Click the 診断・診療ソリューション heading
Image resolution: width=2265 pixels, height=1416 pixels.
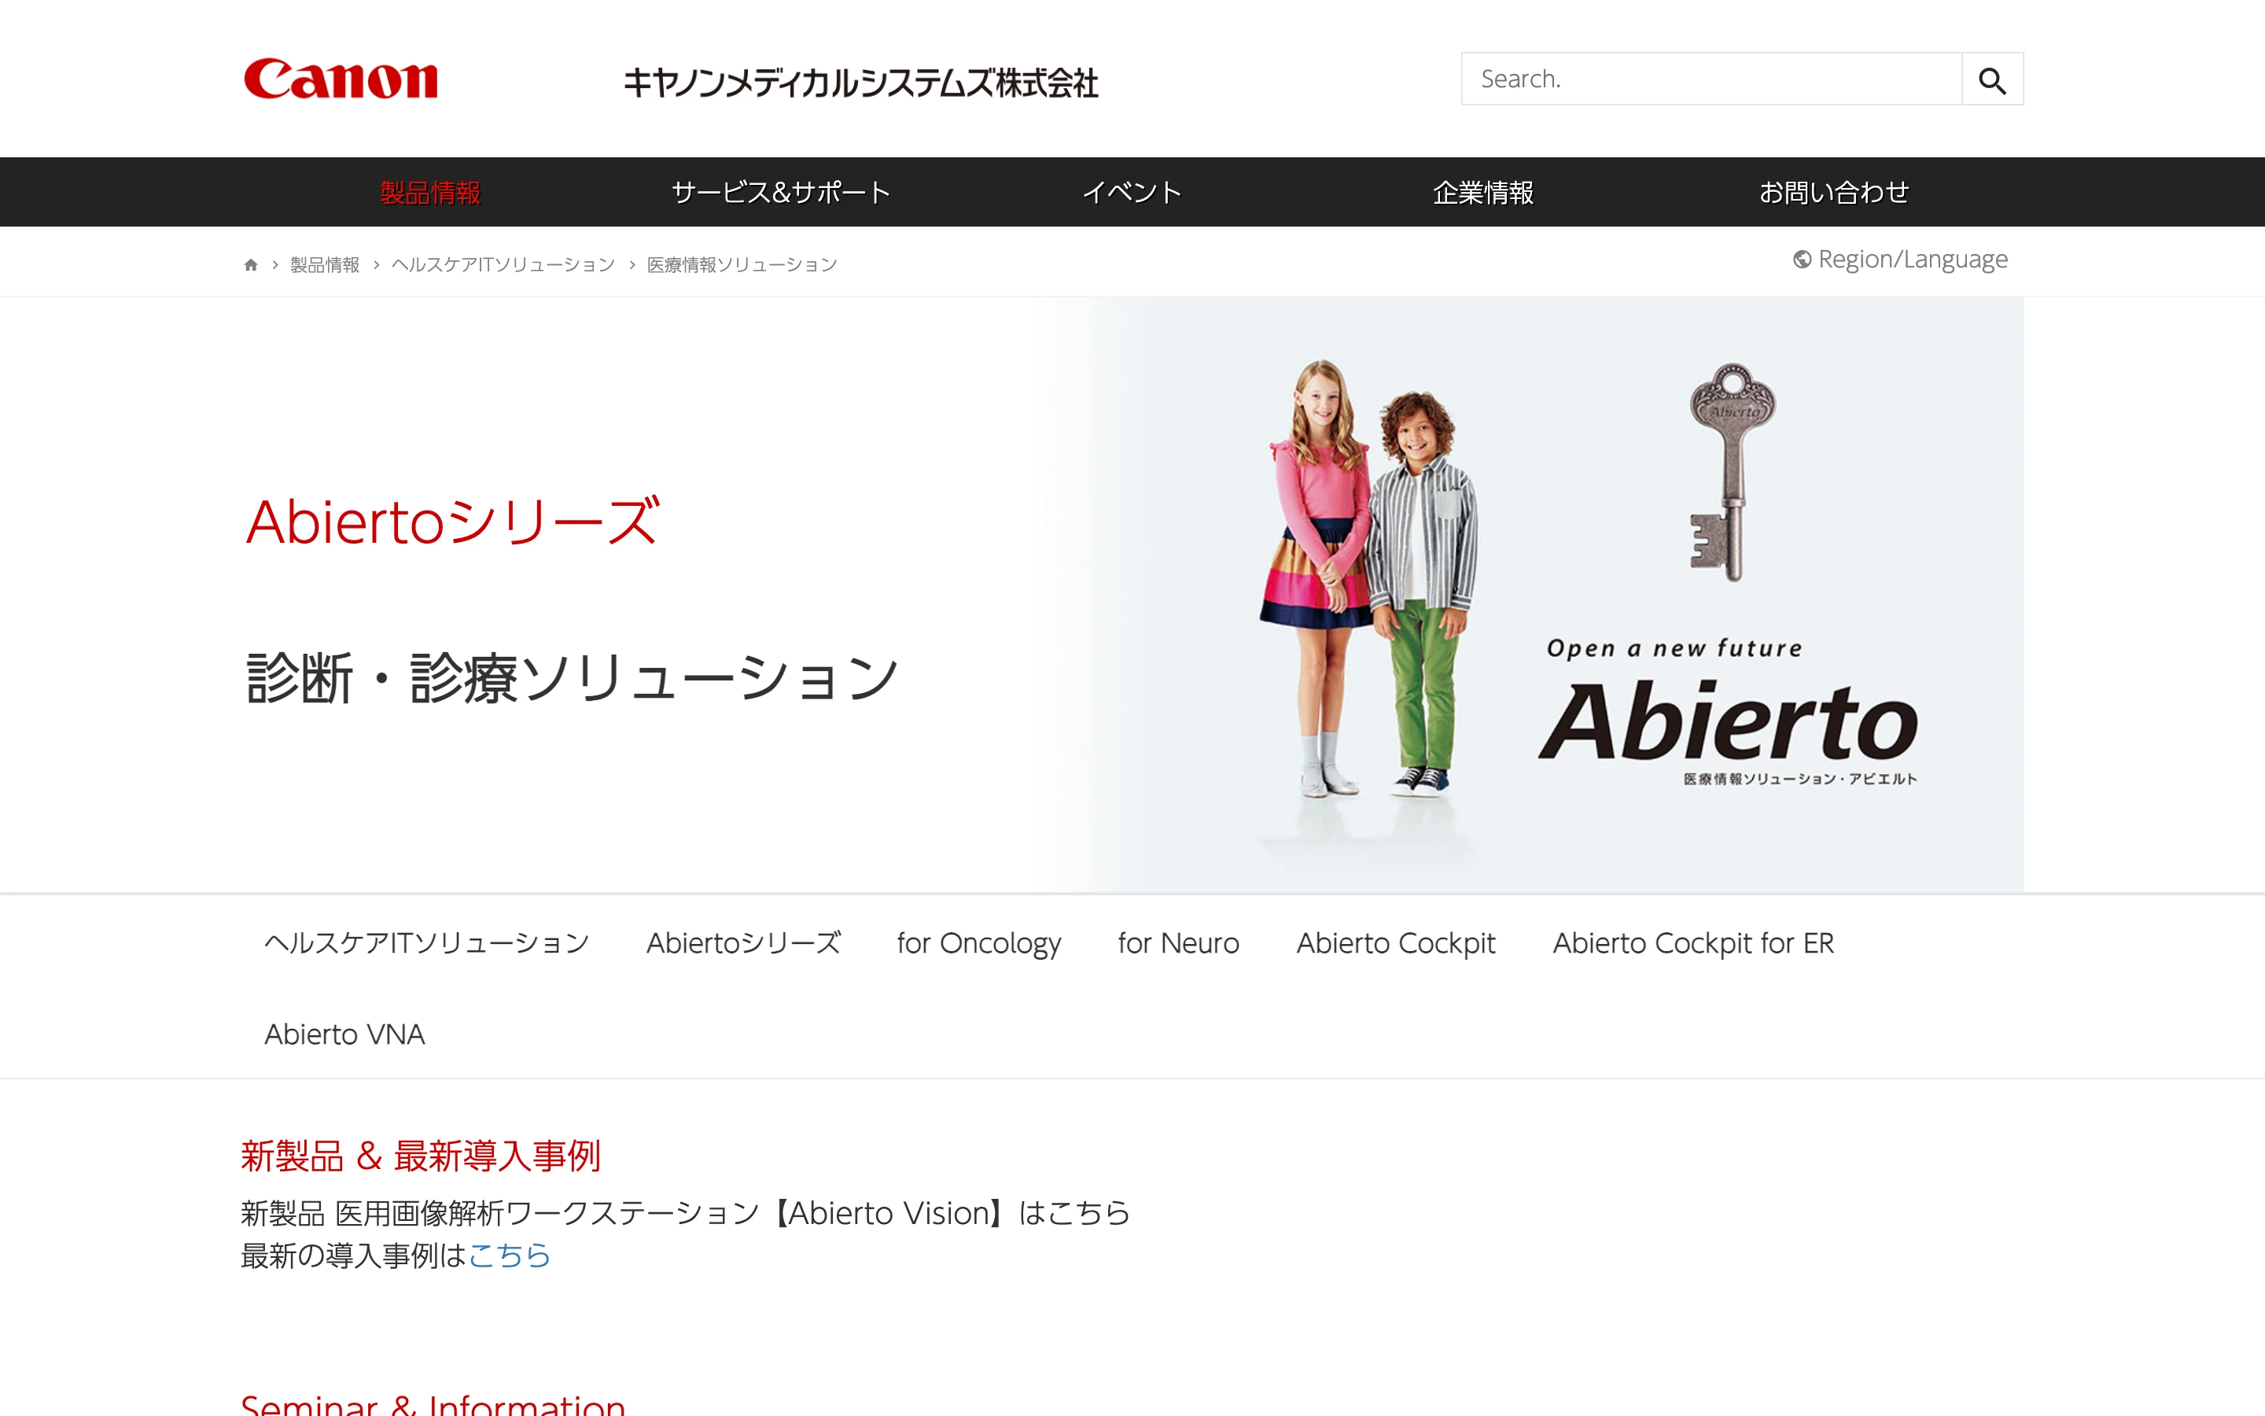[x=572, y=677]
